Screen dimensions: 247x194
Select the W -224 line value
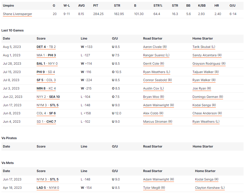(86, 80)
